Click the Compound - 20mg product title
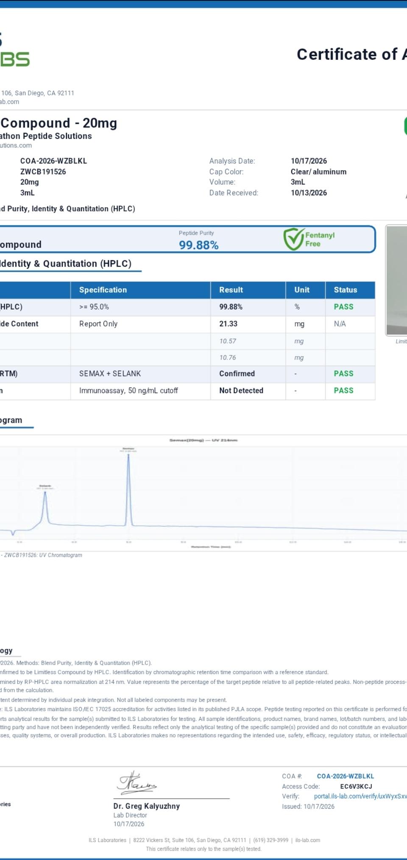This screenshot has width=407, height=860. point(59,123)
